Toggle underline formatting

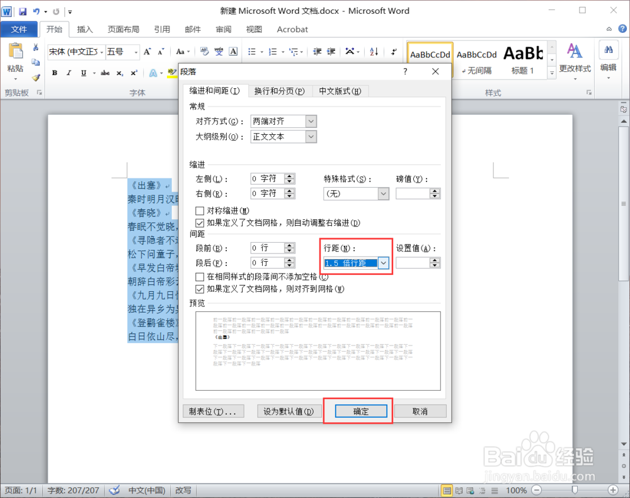click(x=81, y=74)
